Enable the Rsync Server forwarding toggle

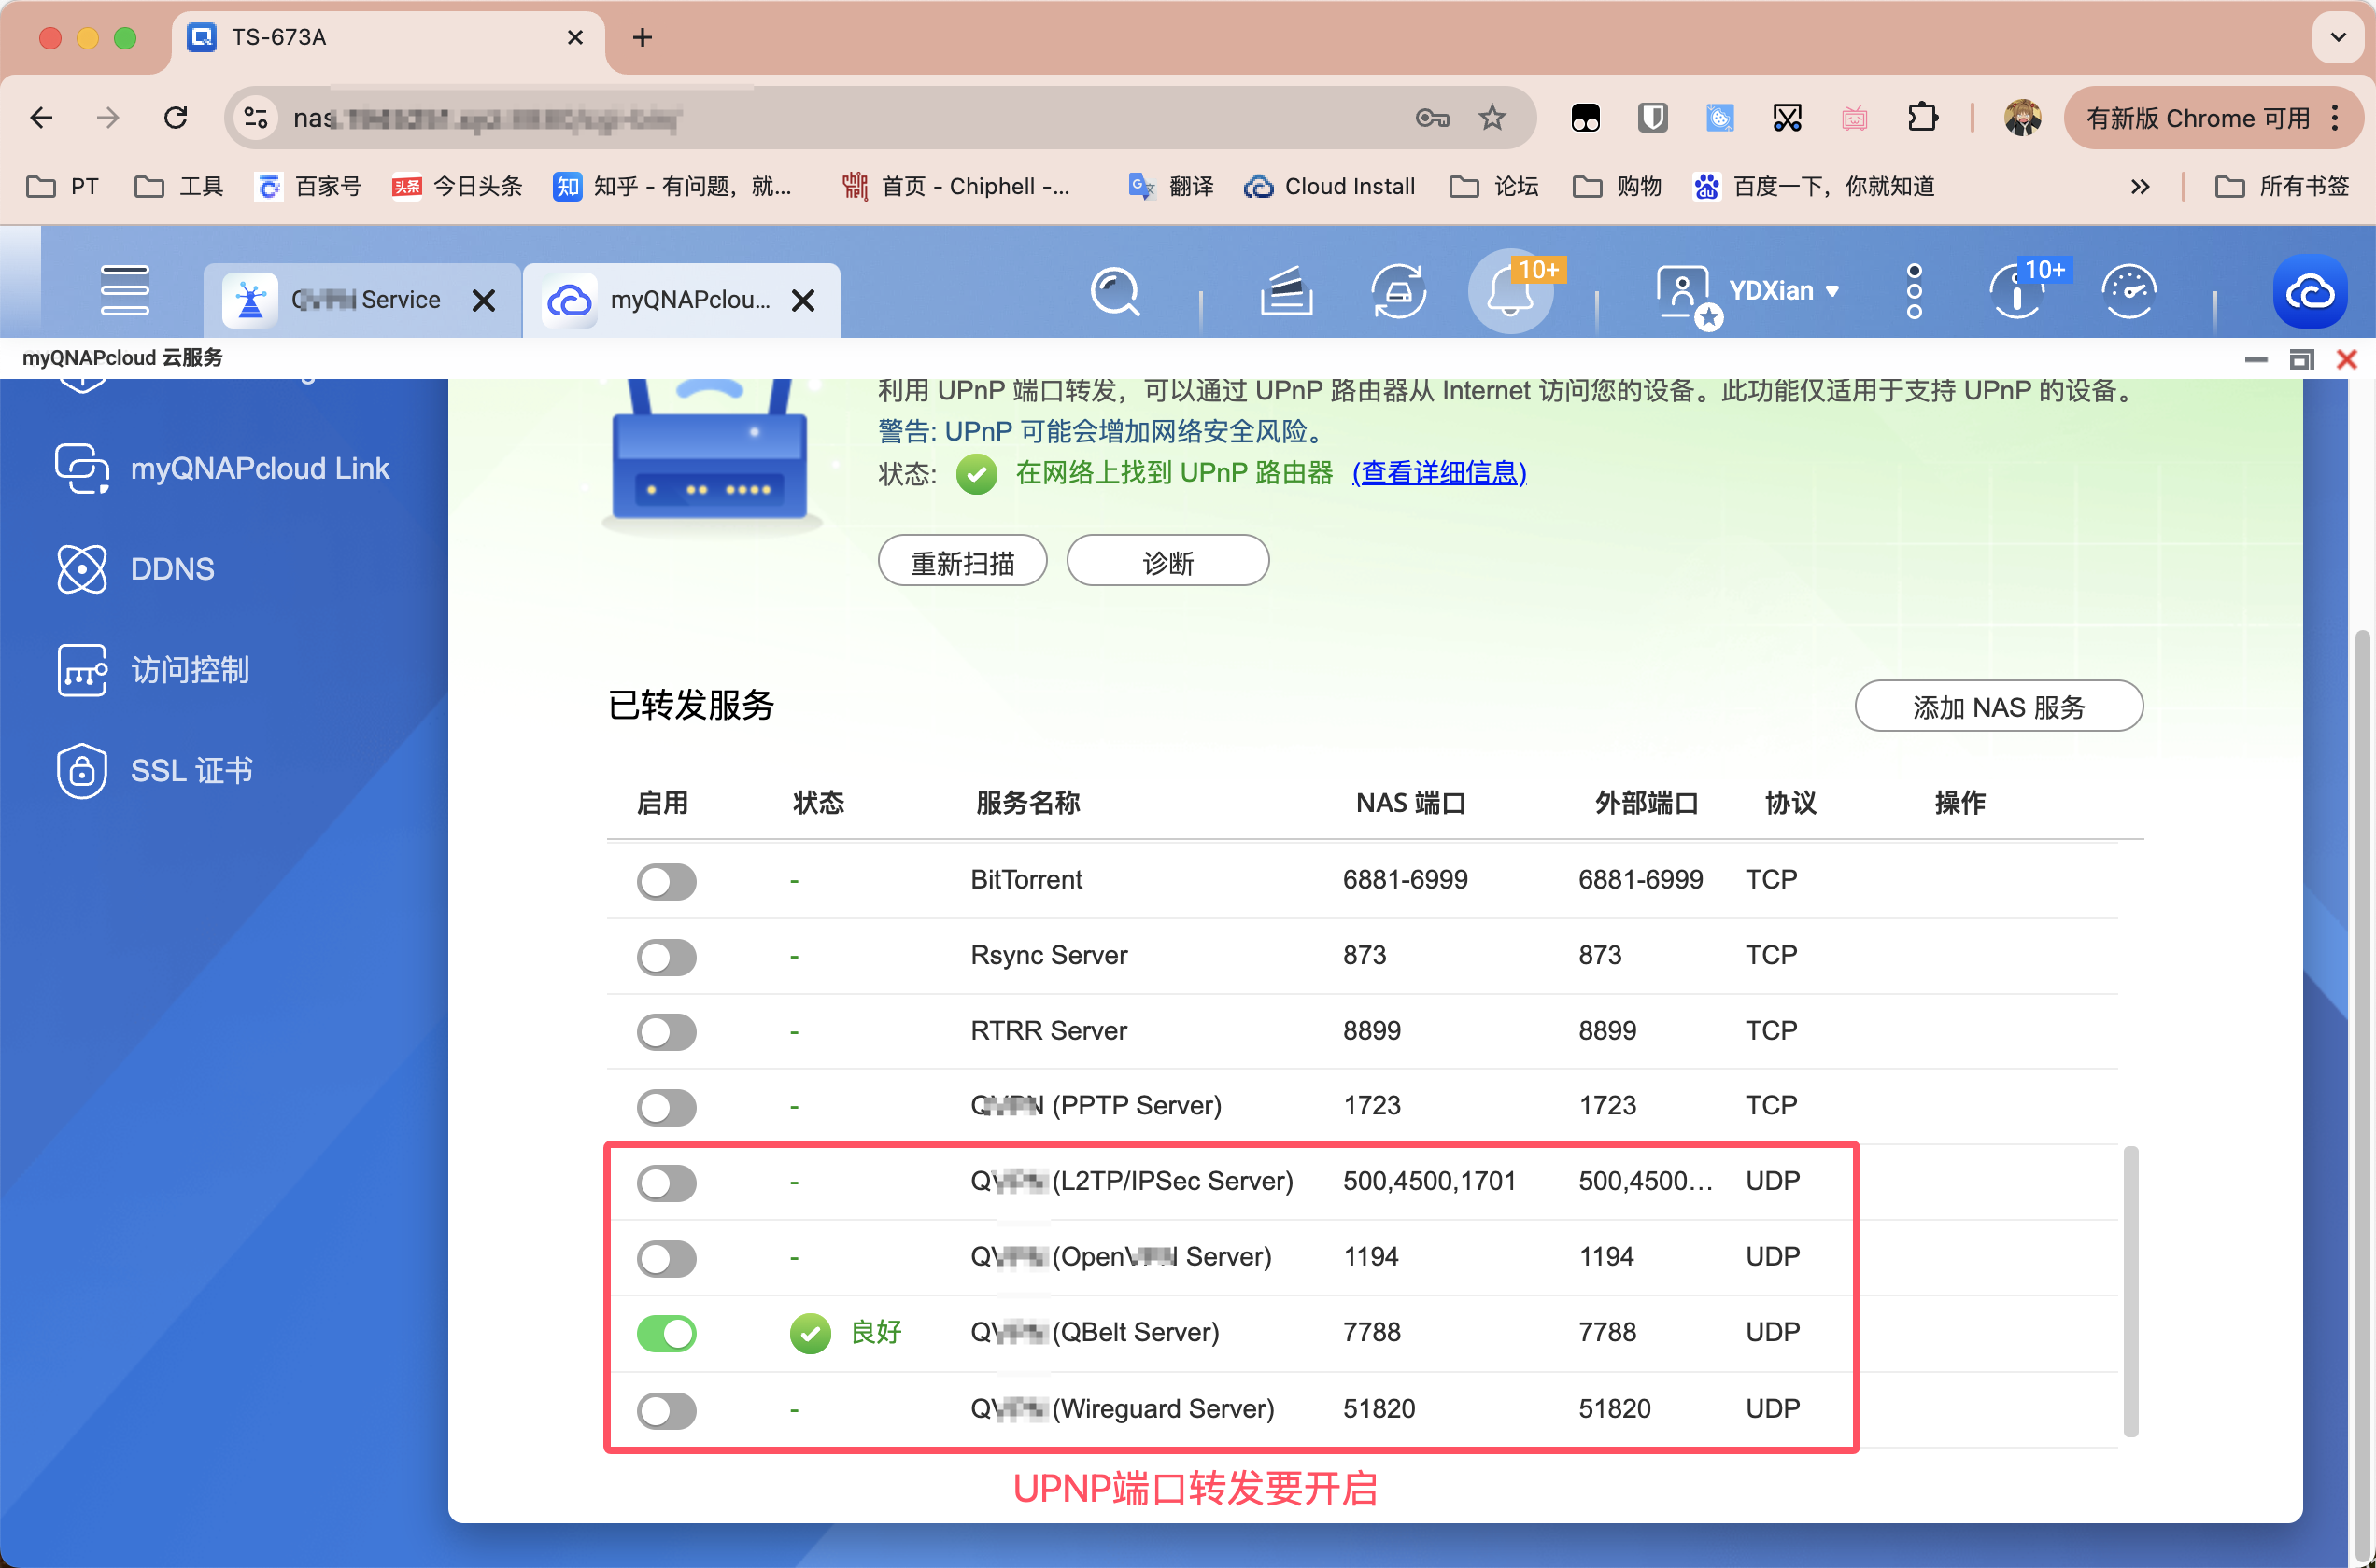pos(667,957)
